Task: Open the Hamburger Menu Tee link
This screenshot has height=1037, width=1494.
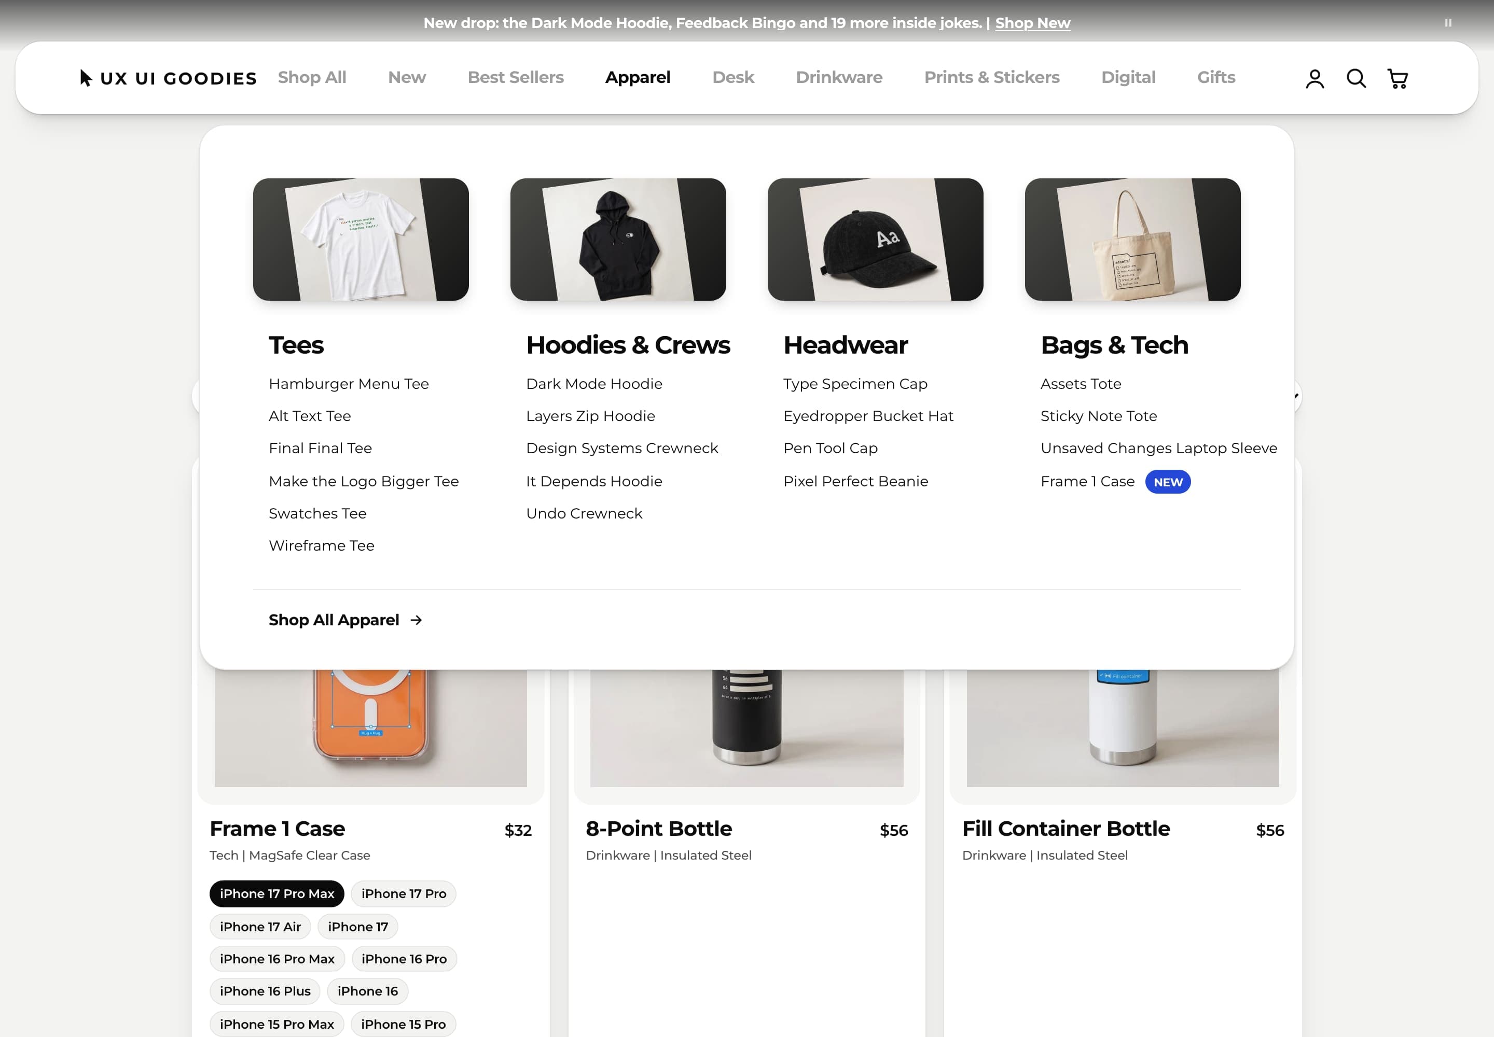Action: 349,384
